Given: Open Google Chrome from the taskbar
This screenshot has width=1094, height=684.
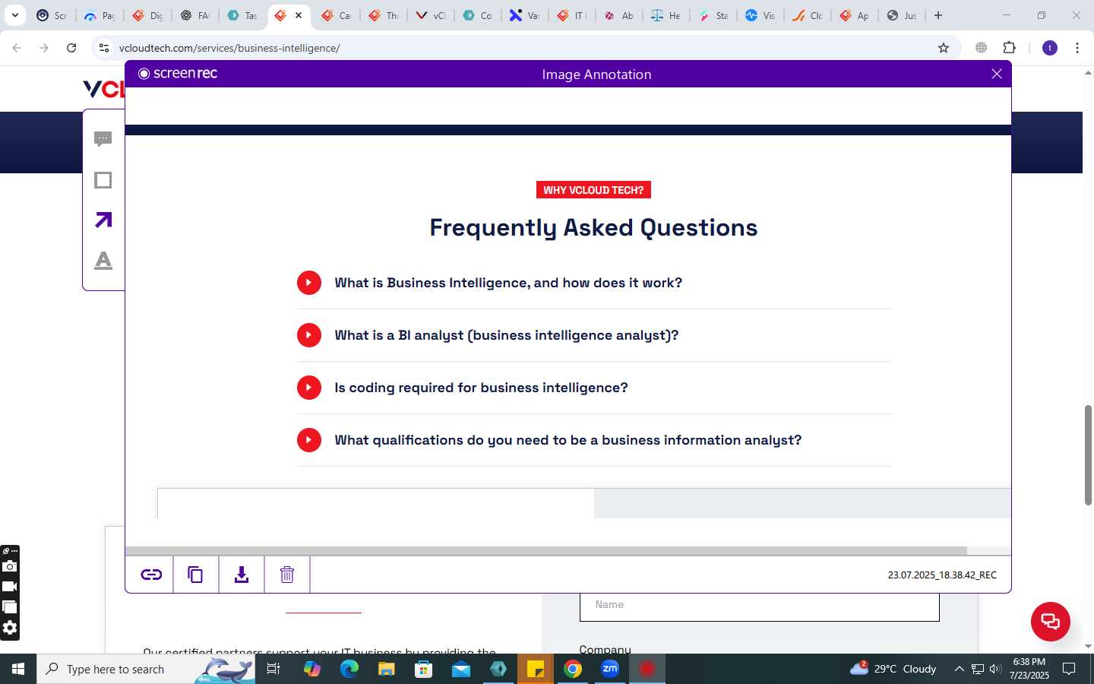Looking at the screenshot, I should tap(573, 669).
